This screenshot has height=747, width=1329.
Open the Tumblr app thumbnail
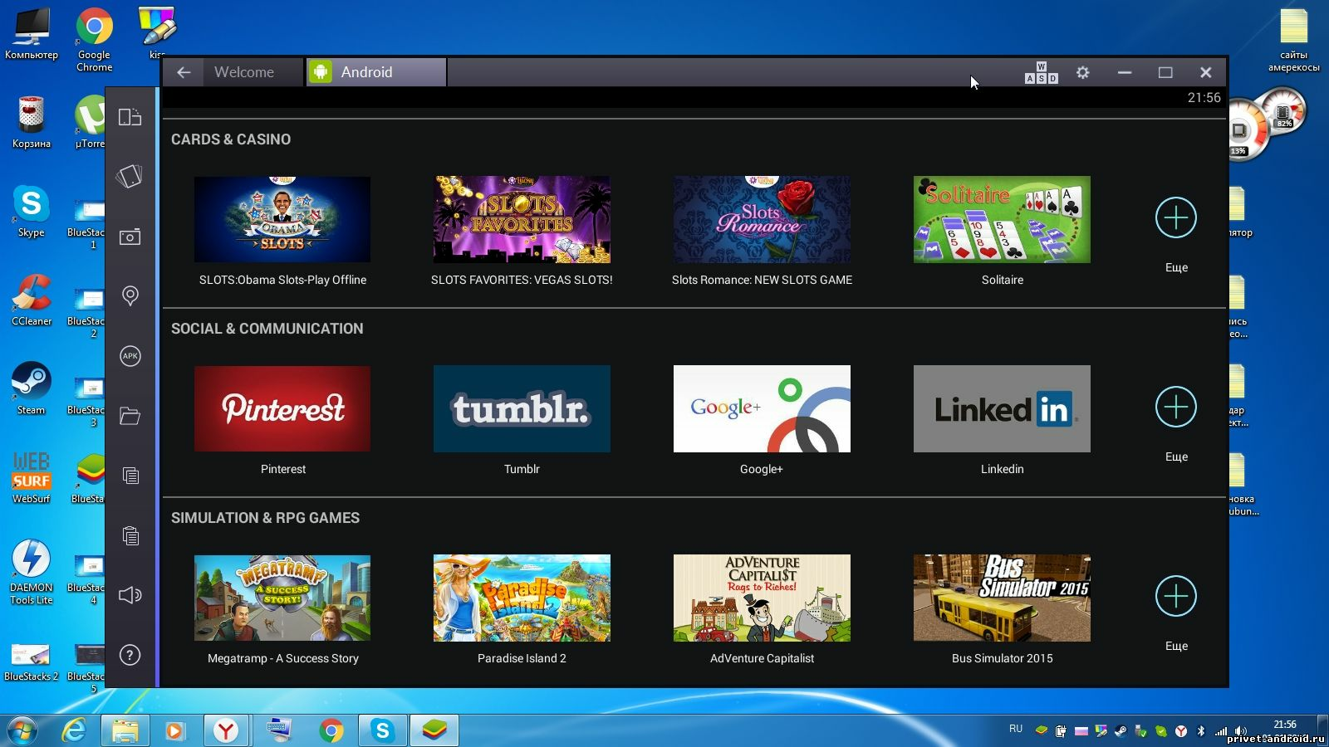[522, 408]
